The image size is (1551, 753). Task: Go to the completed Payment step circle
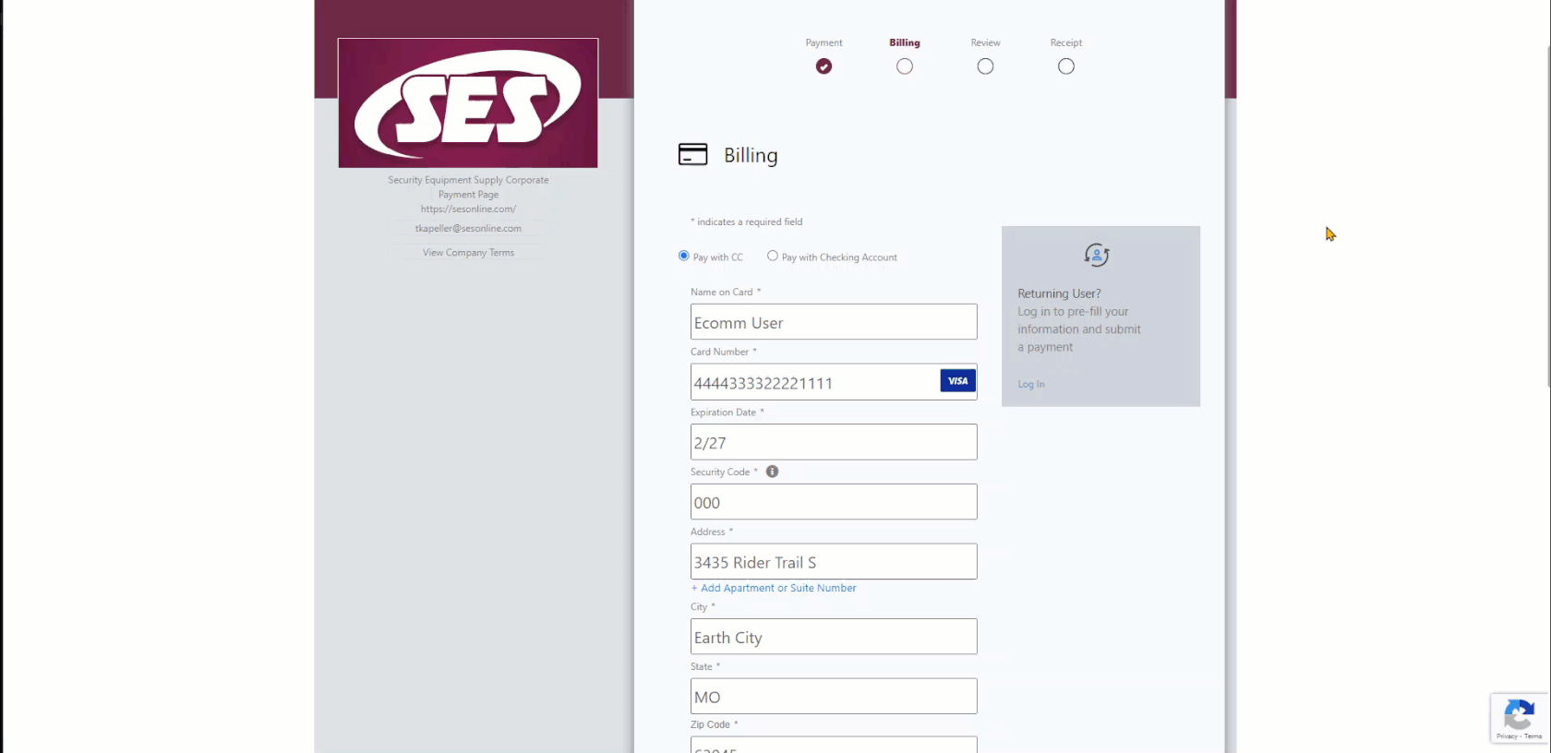824,66
